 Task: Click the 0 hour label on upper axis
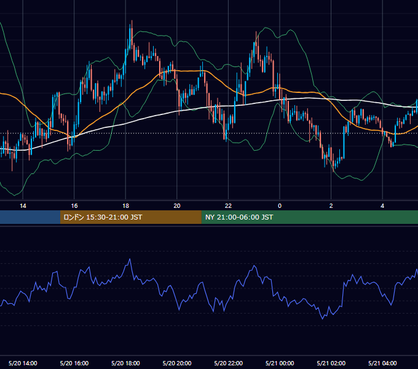point(280,206)
